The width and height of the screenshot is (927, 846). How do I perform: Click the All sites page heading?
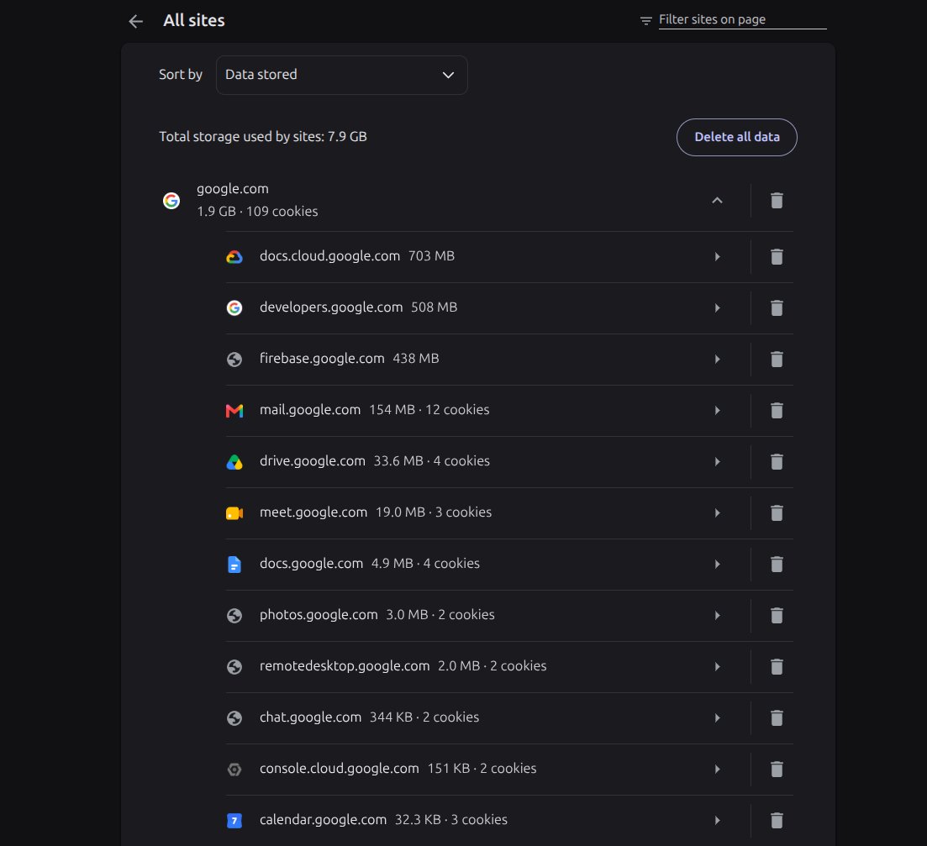pos(194,21)
